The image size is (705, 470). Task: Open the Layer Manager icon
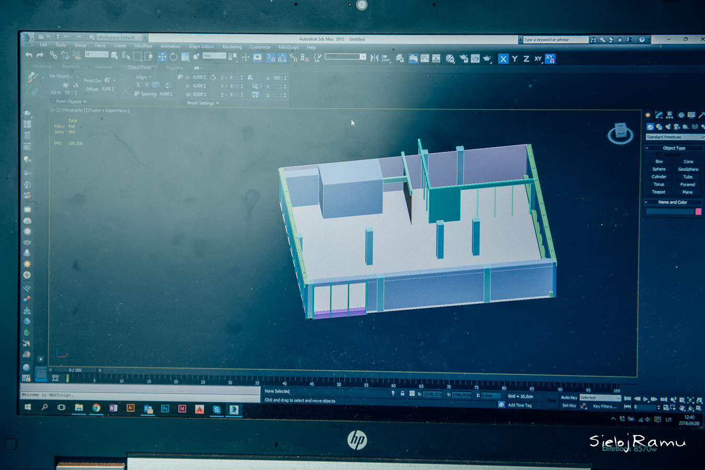pos(400,58)
